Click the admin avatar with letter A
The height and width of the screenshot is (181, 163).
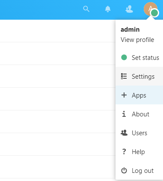tap(150, 9)
